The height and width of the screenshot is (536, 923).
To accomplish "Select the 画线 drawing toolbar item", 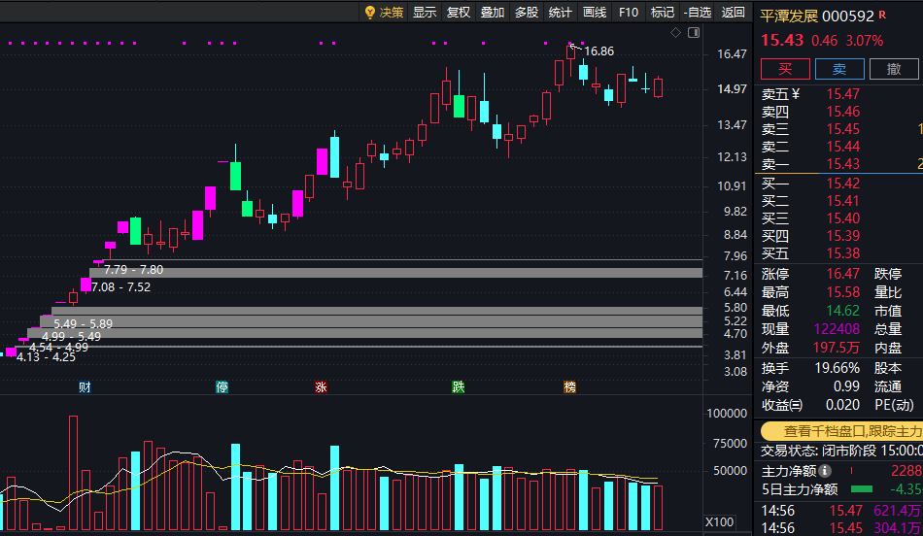I will 595,13.
